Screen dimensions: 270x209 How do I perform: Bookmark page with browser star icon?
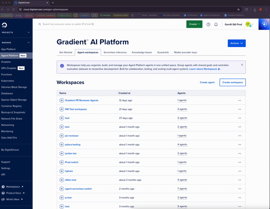[239, 9]
